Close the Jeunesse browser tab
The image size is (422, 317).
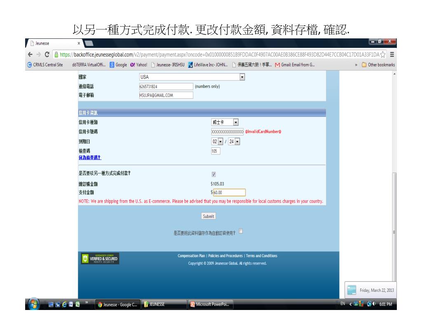pos(79,43)
